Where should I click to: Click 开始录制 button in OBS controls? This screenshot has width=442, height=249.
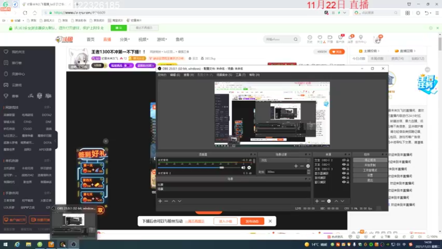[370, 165]
